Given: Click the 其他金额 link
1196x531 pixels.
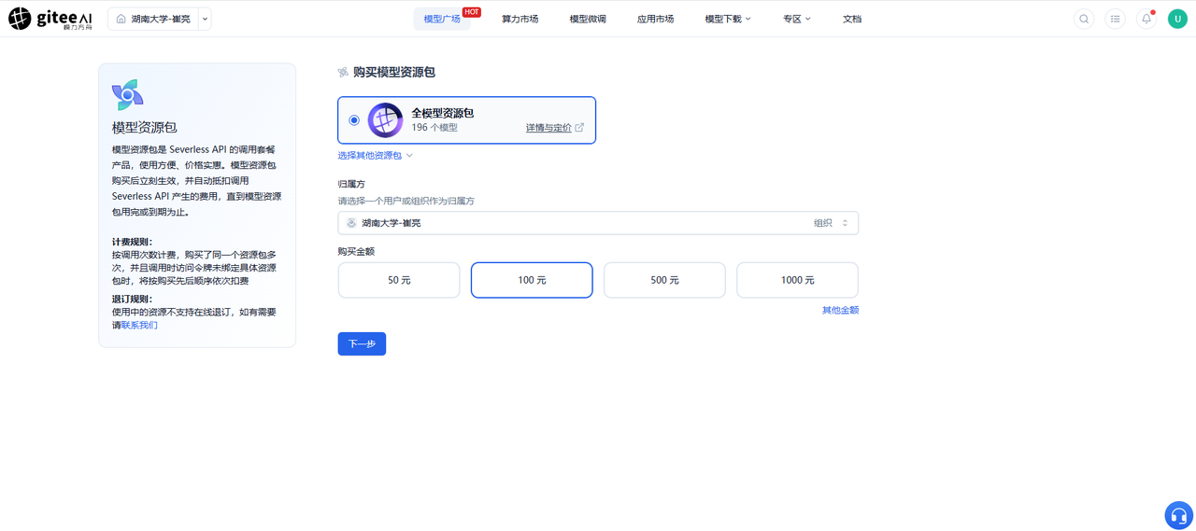Looking at the screenshot, I should pos(840,310).
